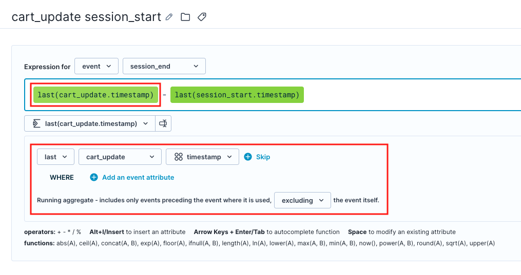Change the excluding dropdown option

pyautogui.click(x=302, y=200)
